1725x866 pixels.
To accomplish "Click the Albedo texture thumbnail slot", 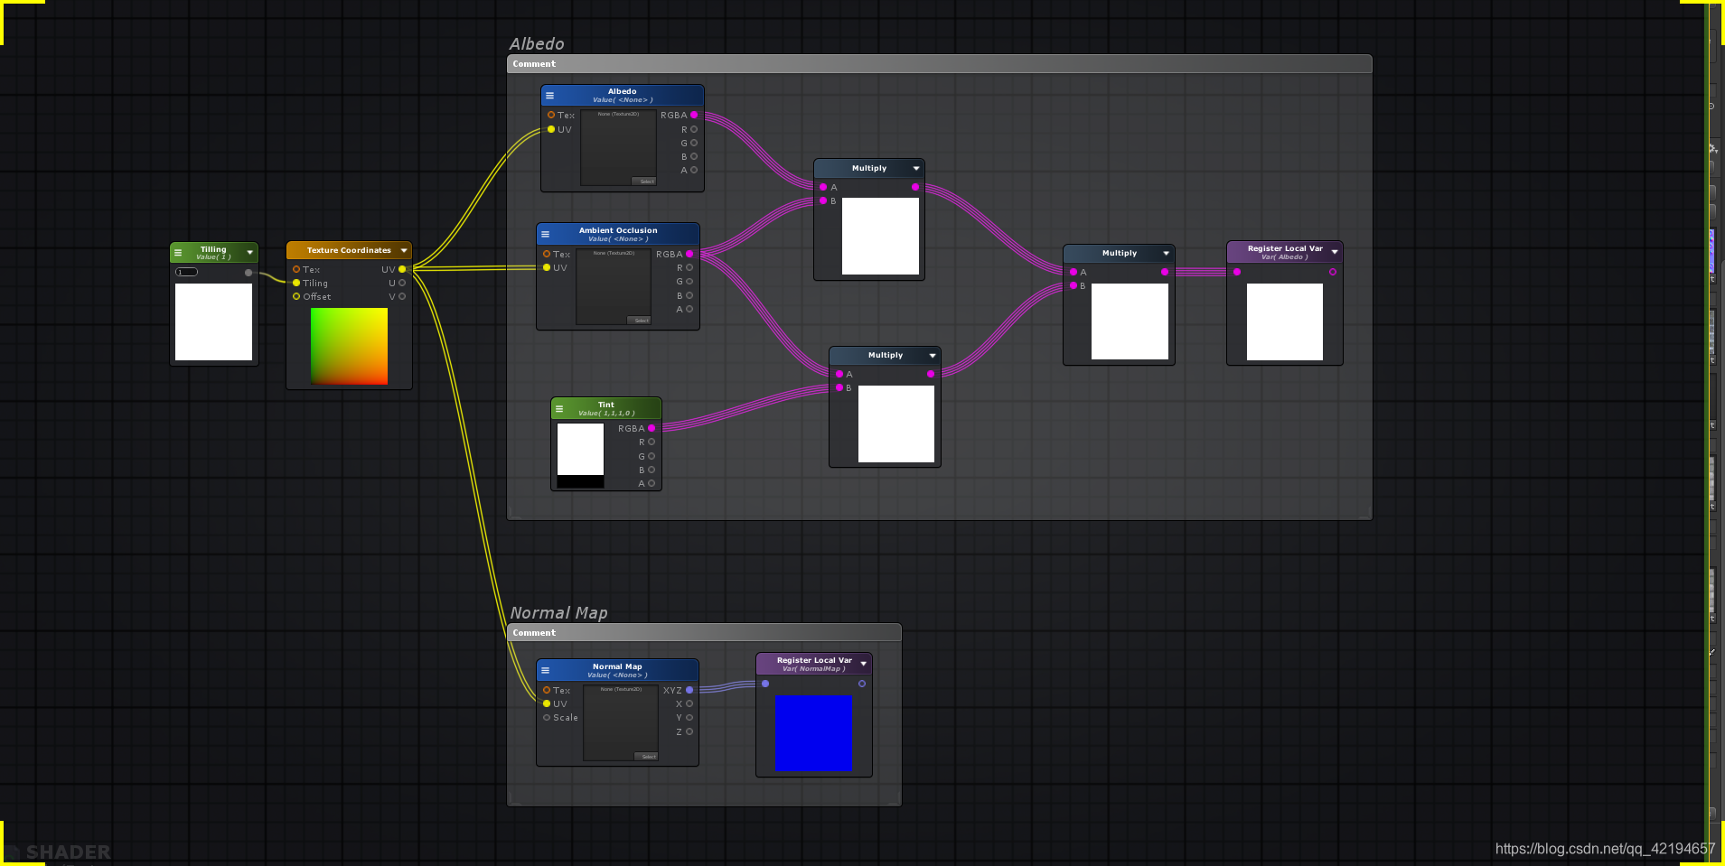I will click(618, 148).
